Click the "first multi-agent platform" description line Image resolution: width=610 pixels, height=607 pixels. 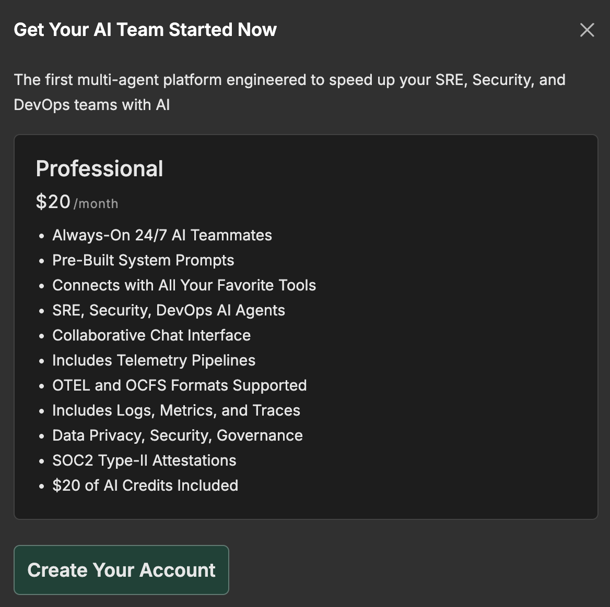[x=289, y=80]
